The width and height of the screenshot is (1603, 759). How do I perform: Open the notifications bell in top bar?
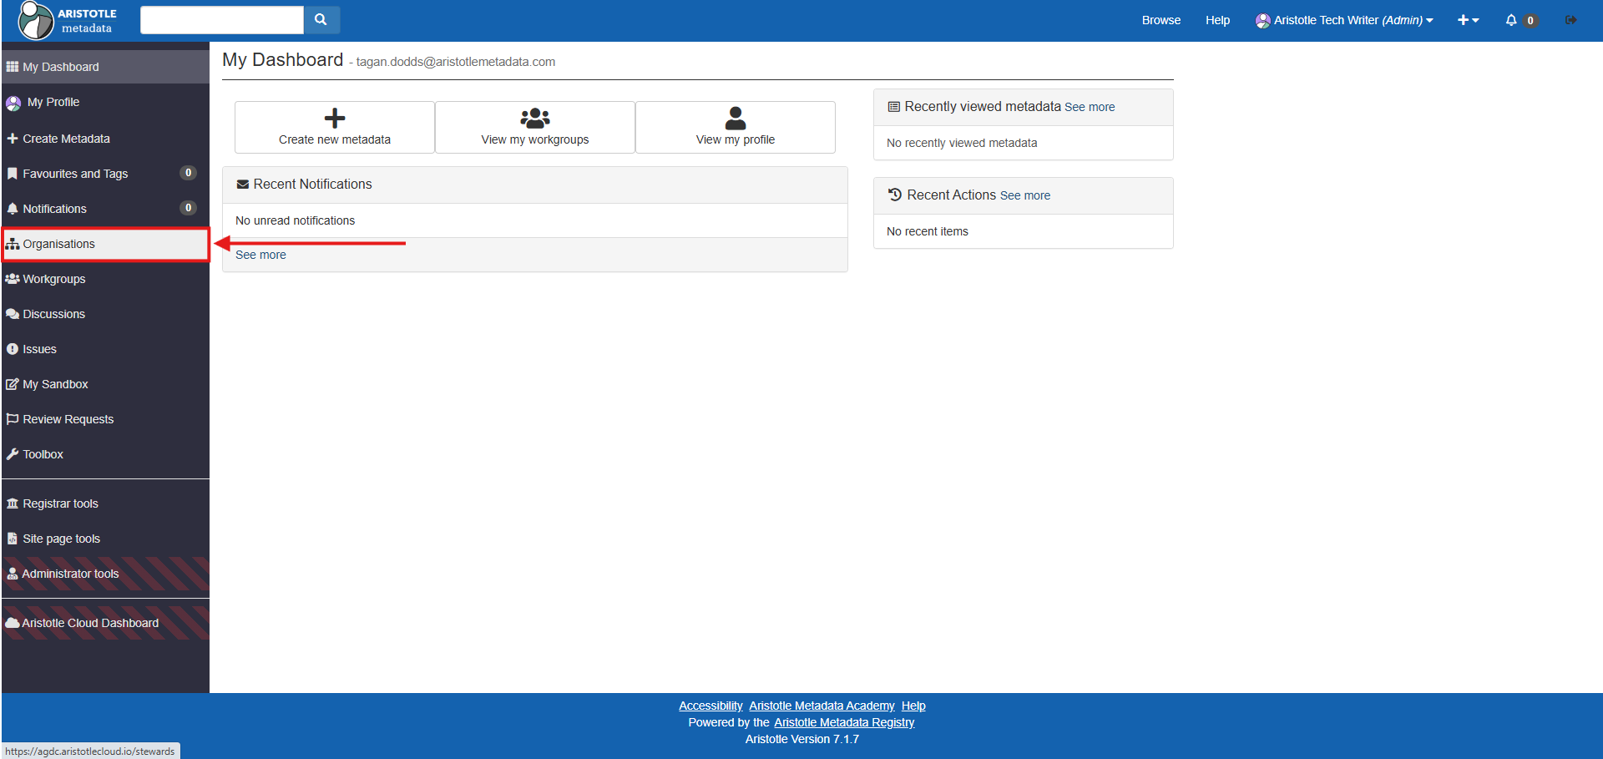(1511, 20)
